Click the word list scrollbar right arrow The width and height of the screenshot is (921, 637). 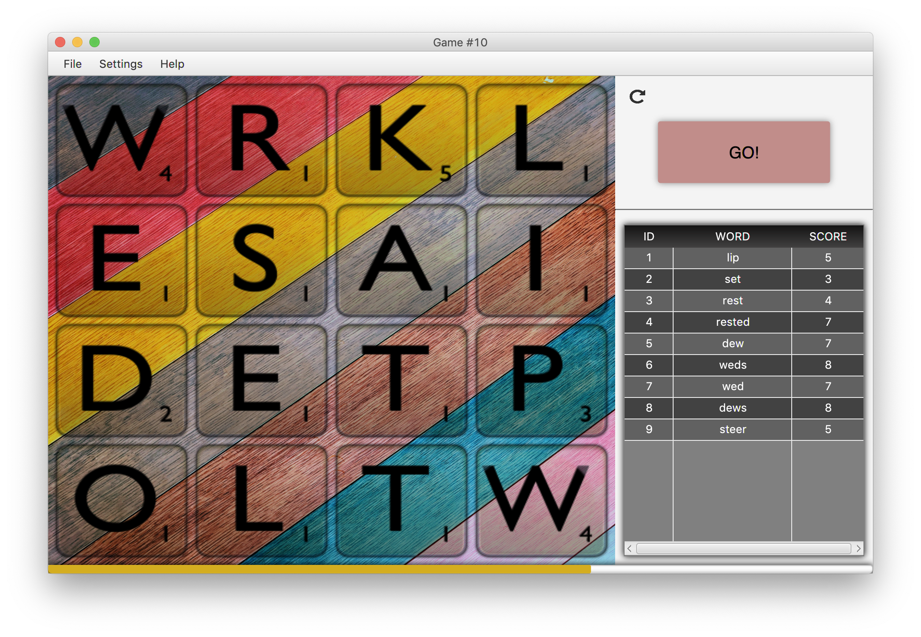click(x=858, y=549)
